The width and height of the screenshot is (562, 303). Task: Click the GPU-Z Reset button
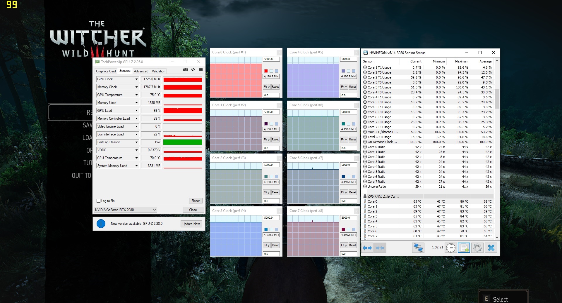[x=196, y=201]
